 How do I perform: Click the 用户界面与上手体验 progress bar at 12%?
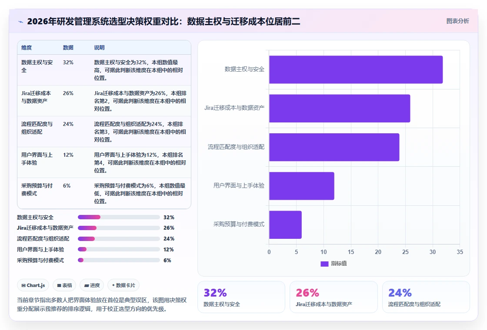tap(119, 249)
